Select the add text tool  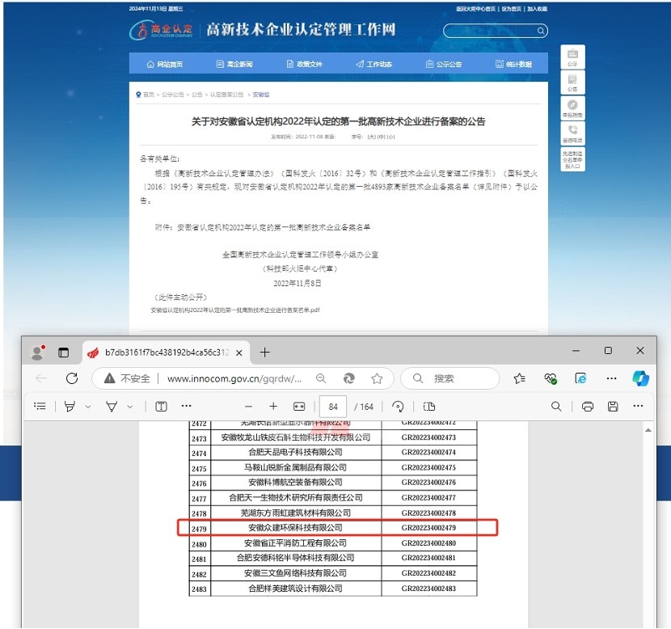click(162, 407)
